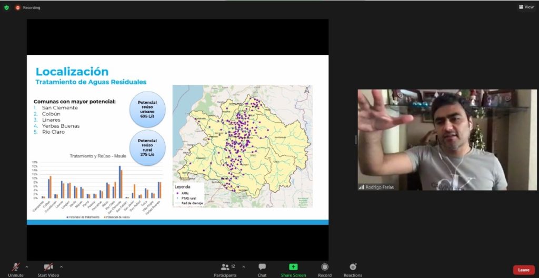Unmute the microphone

coord(16,268)
